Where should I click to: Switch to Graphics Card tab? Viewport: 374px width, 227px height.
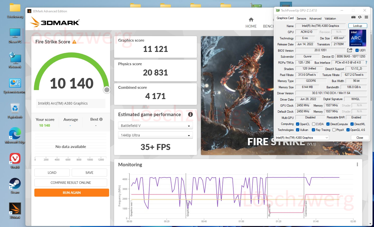[x=285, y=18]
